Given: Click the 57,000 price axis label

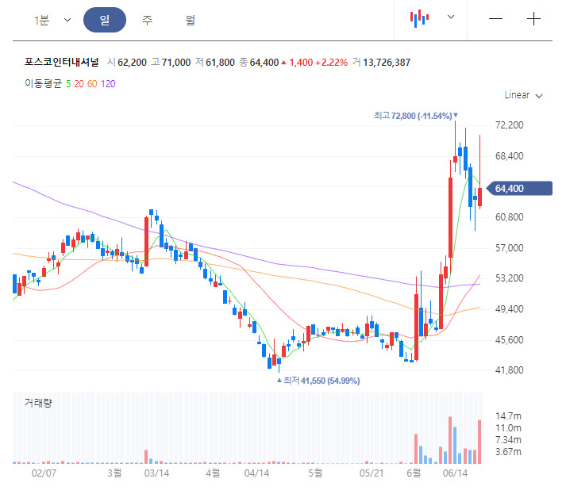Looking at the screenshot, I should (510, 248).
